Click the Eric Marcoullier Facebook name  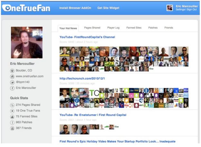coord(26,88)
